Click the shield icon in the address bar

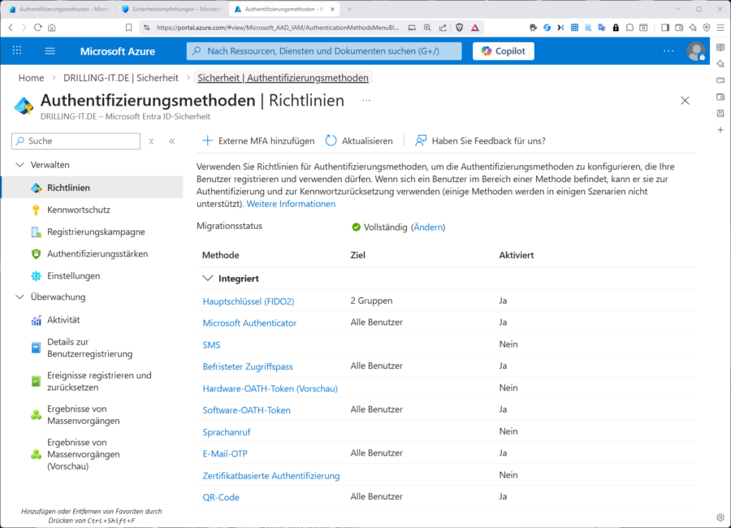pos(459,27)
